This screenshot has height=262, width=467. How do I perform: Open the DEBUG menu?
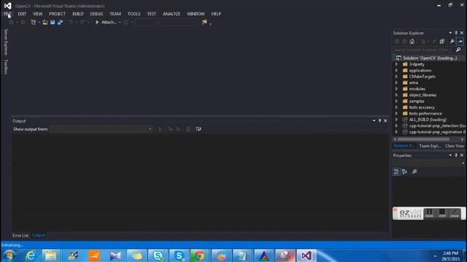[96, 14]
